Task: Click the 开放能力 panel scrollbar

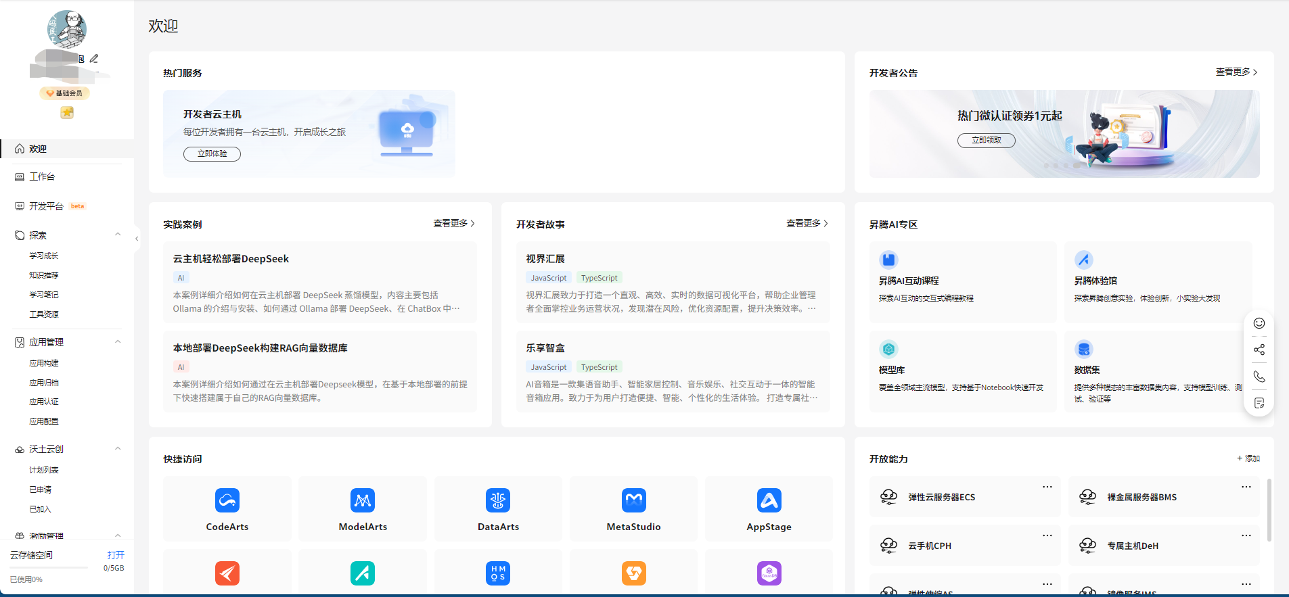Action: click(x=1269, y=510)
